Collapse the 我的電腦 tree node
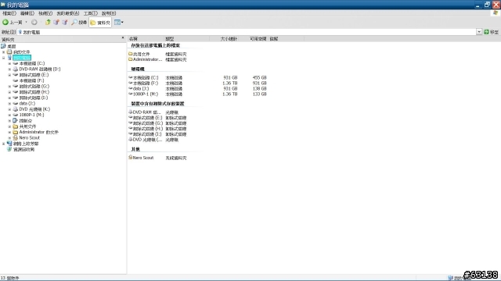The height and width of the screenshot is (281, 501). pos(3,58)
